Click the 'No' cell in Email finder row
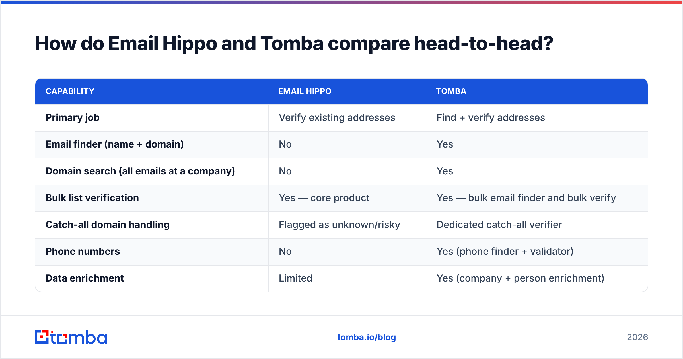Image resolution: width=683 pixels, height=359 pixels. tap(285, 144)
